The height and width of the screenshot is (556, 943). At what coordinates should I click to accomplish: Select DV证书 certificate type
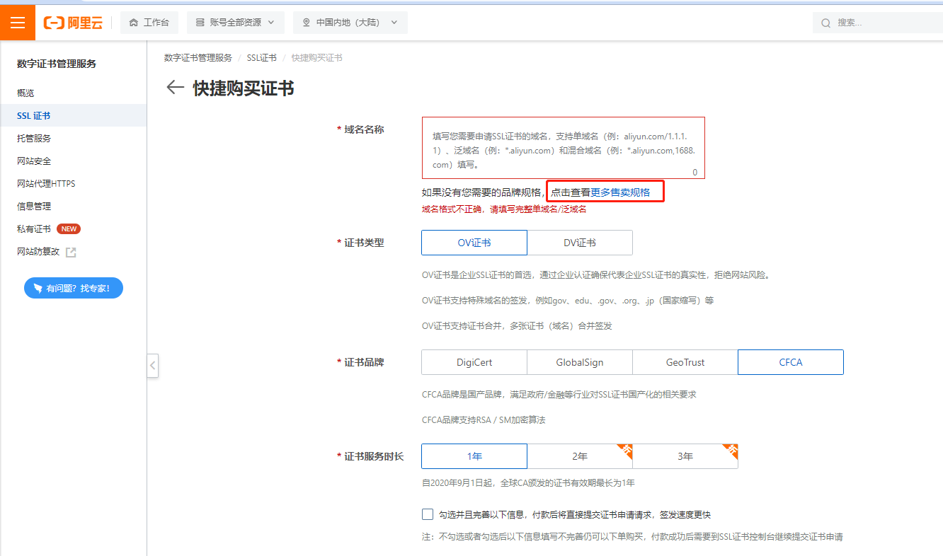click(x=580, y=243)
